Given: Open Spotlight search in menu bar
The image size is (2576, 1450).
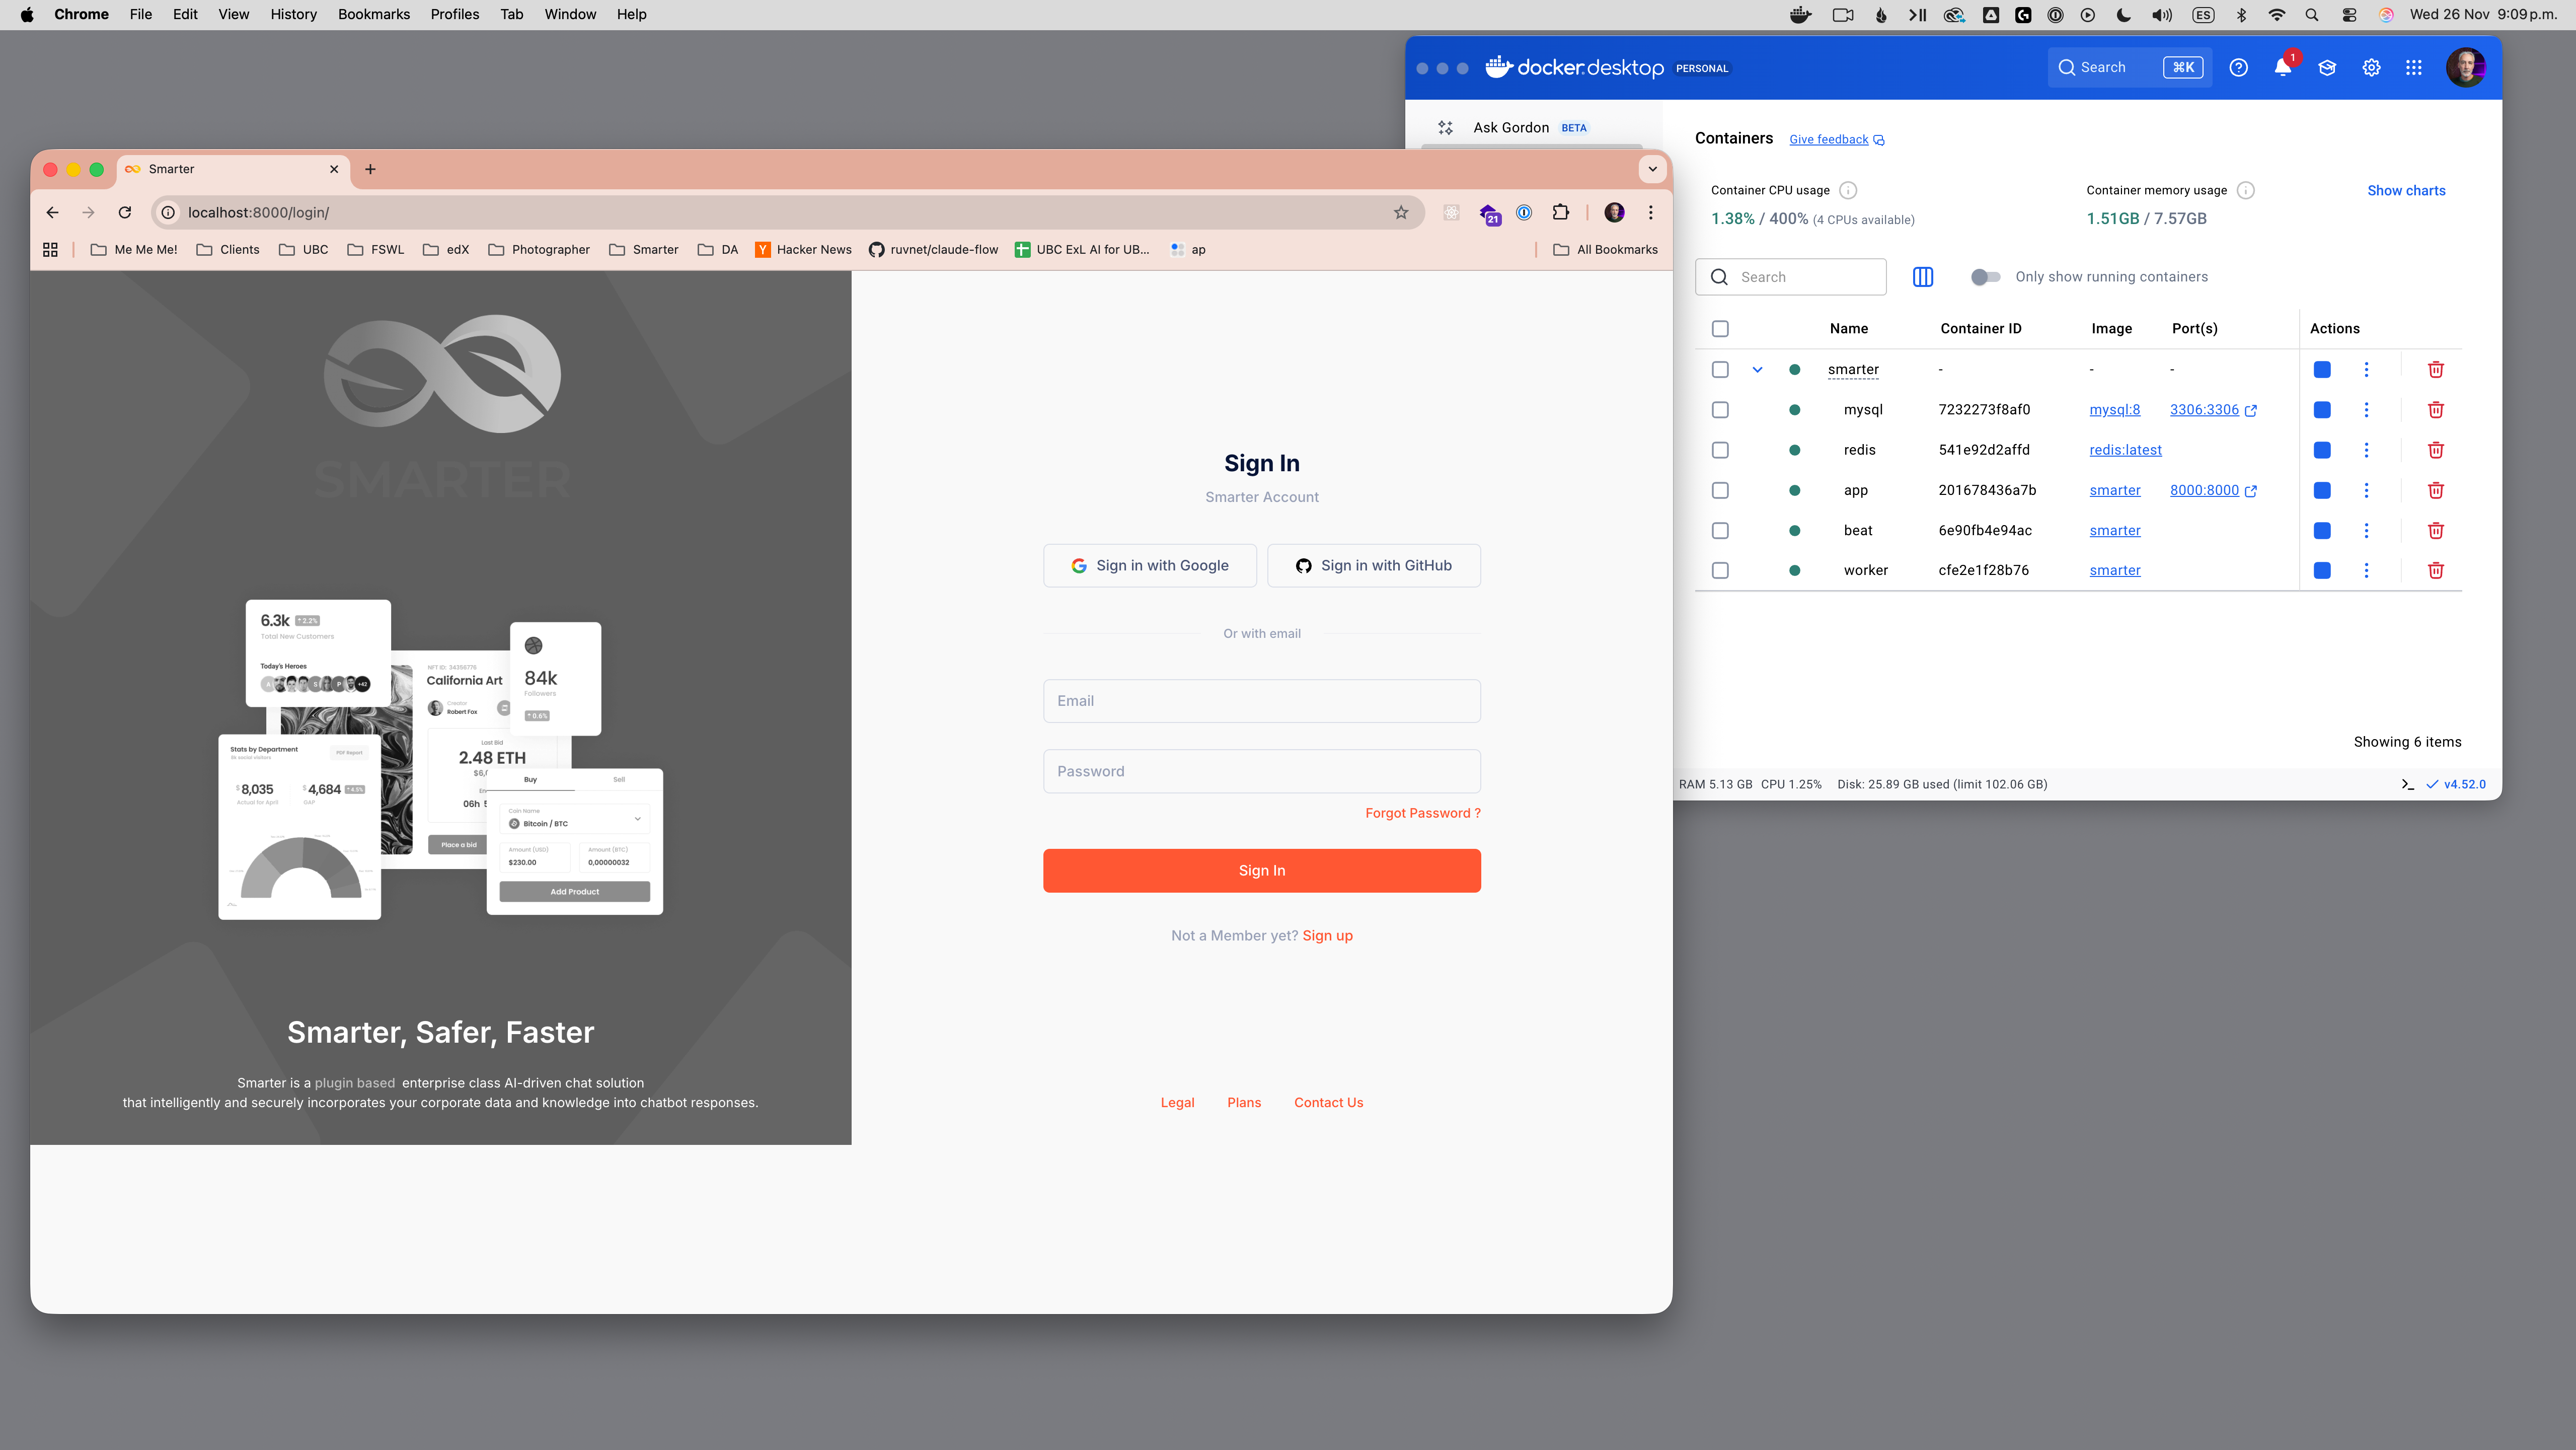Looking at the screenshot, I should [x=2312, y=14].
